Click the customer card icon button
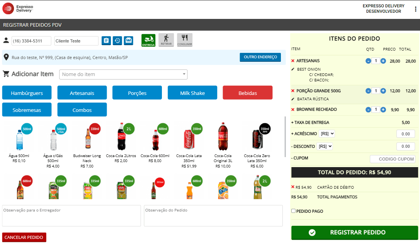Viewport: 420px width, 247px height. [x=129, y=41]
